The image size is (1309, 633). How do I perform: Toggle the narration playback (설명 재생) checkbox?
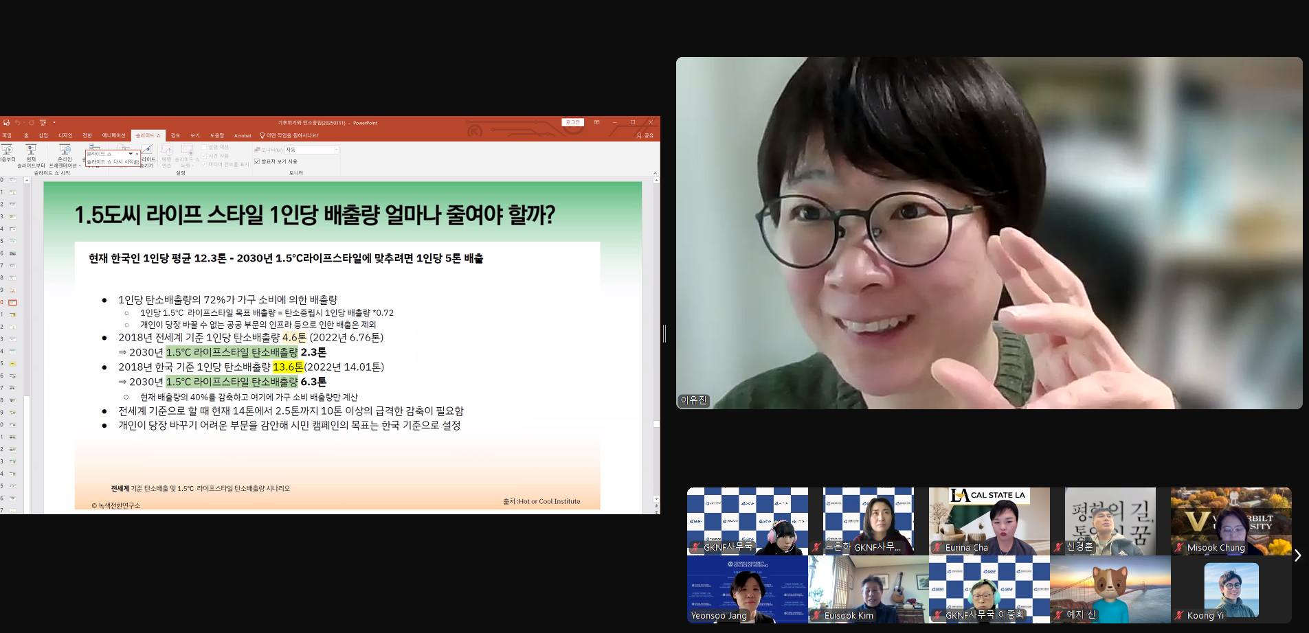pos(204,148)
